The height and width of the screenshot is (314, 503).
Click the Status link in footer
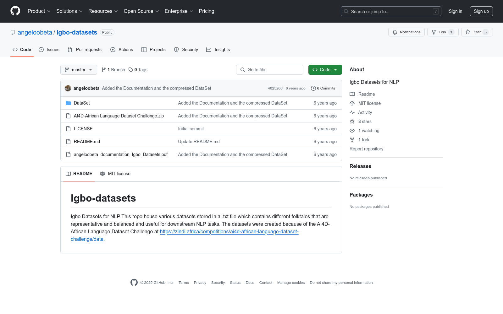point(235,283)
